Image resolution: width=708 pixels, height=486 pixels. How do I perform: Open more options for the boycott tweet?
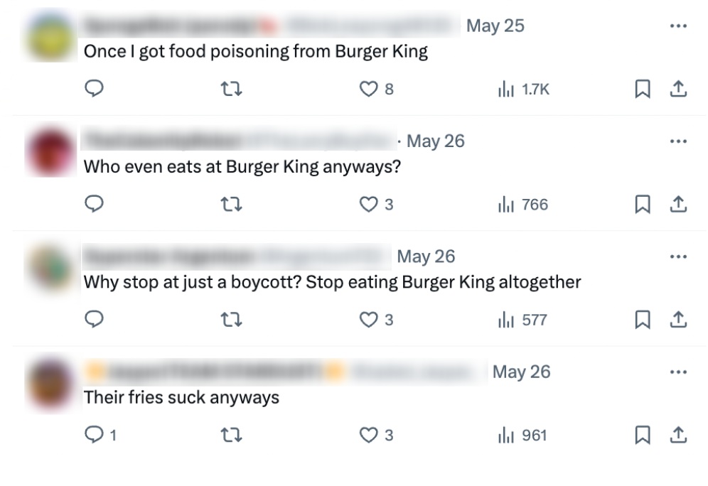click(677, 256)
